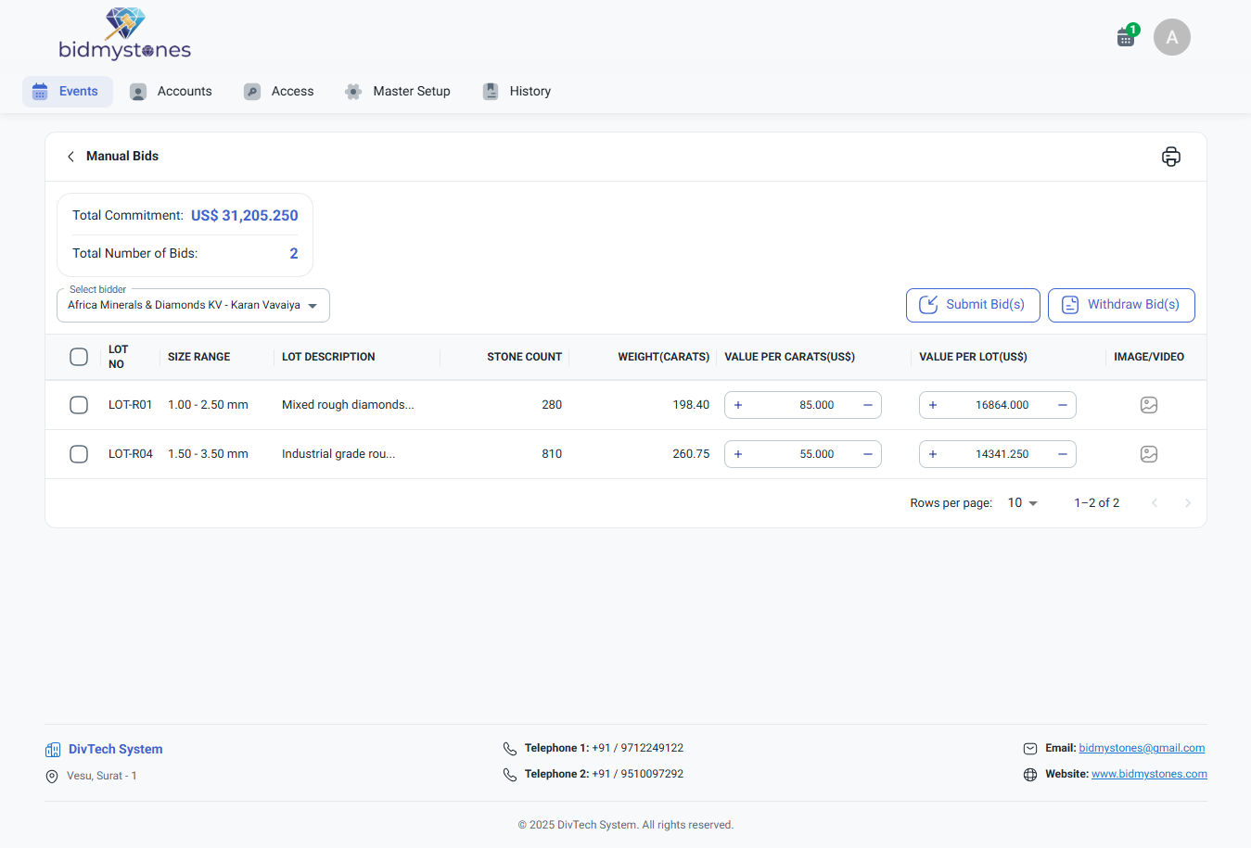Open the History tab
This screenshot has height=848, width=1251.
pos(517,92)
